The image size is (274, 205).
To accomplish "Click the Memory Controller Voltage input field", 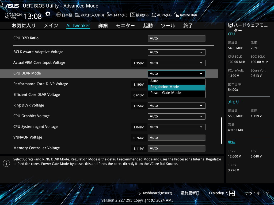I will click(x=177, y=148).
